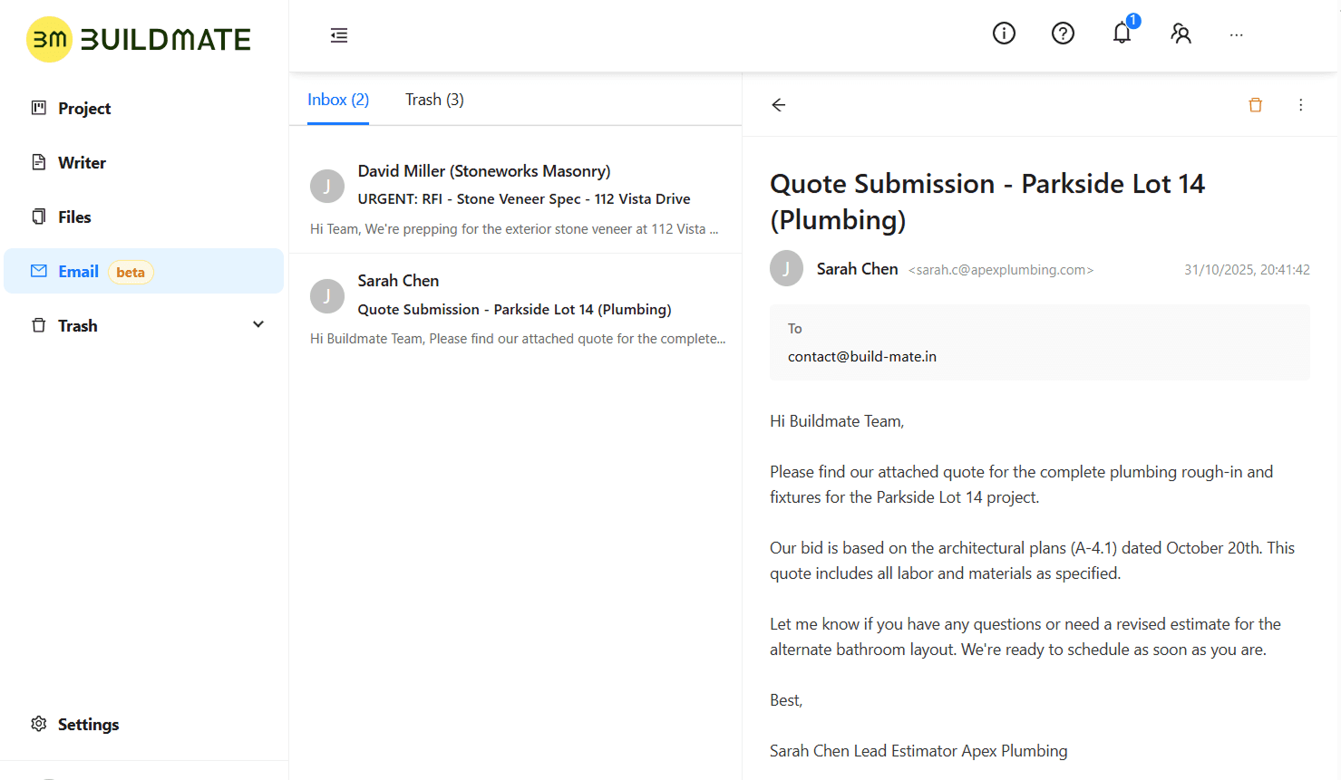Open Settings in the sidebar
The width and height of the screenshot is (1341, 780).
(x=144, y=724)
